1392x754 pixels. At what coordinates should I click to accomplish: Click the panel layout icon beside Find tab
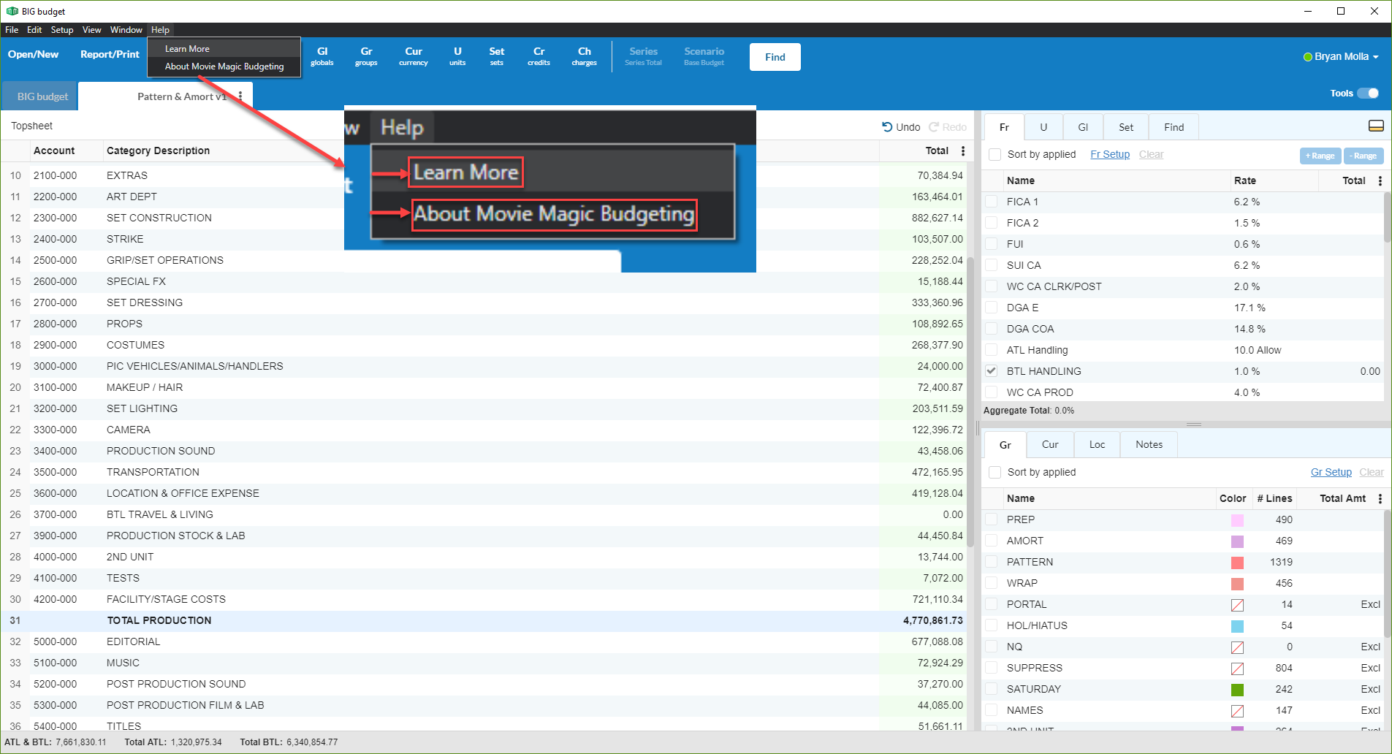(x=1376, y=126)
